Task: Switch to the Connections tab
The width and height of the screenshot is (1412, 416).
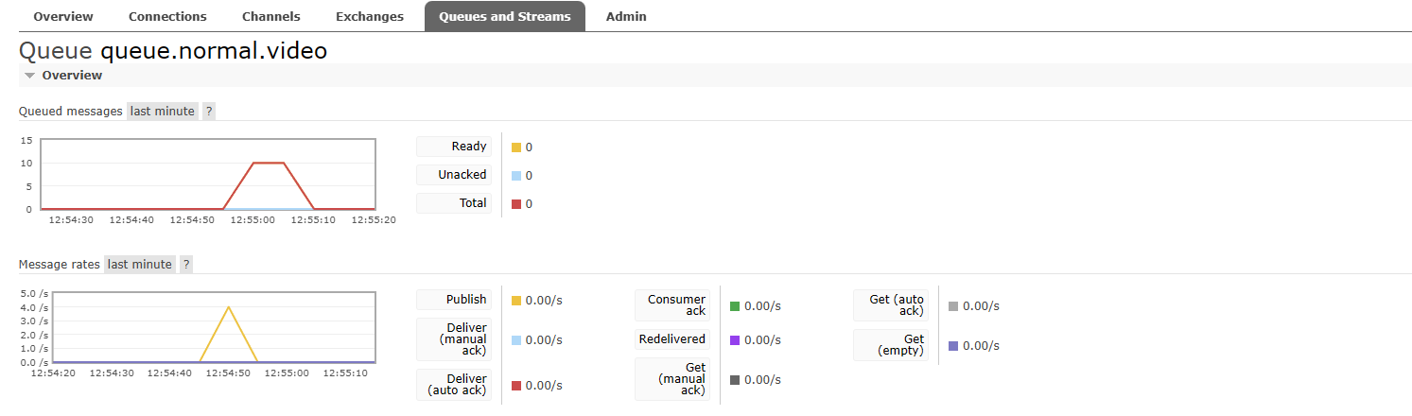Action: pos(167,16)
